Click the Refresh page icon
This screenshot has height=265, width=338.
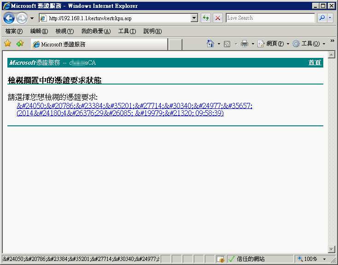tap(206, 18)
